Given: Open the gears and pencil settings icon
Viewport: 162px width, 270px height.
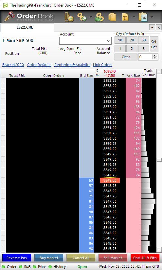Looking at the screenshot, I should (x=82, y=17).
